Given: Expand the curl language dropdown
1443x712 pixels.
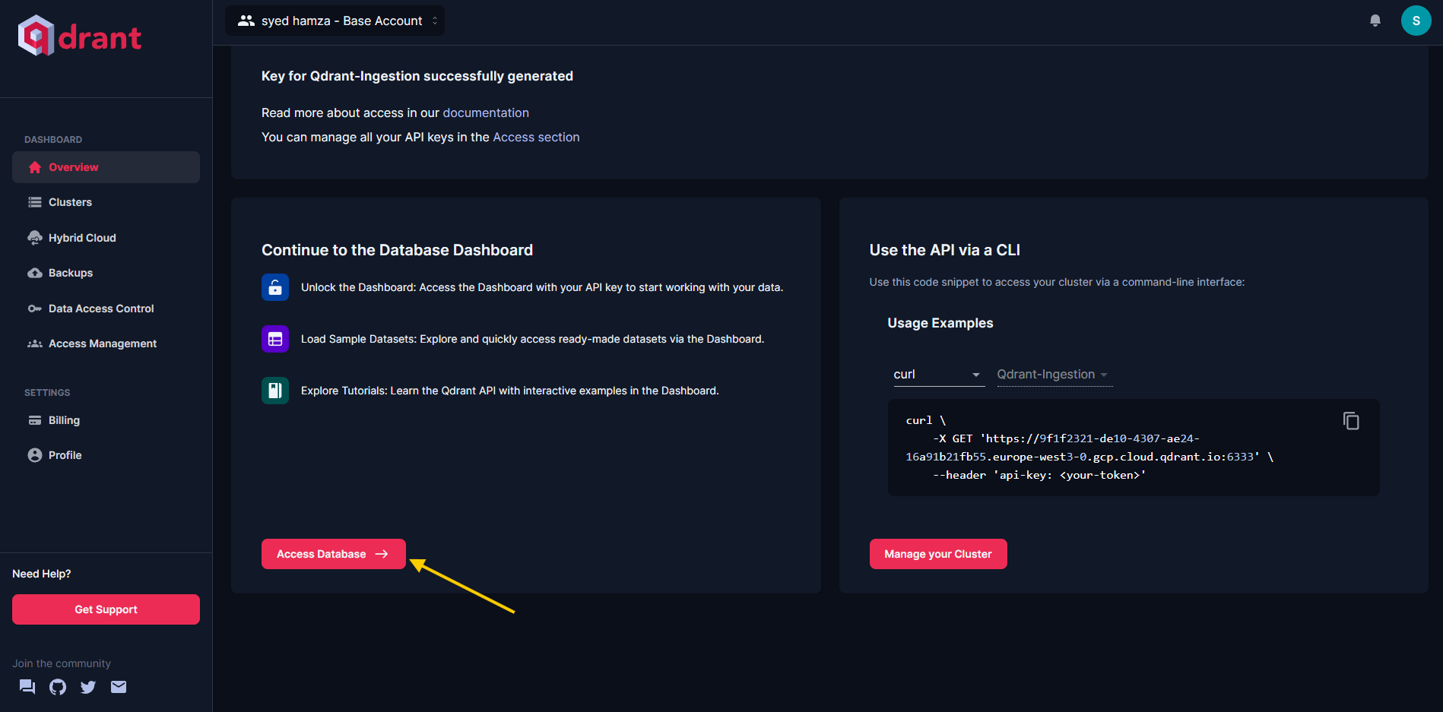Looking at the screenshot, I should coord(938,375).
